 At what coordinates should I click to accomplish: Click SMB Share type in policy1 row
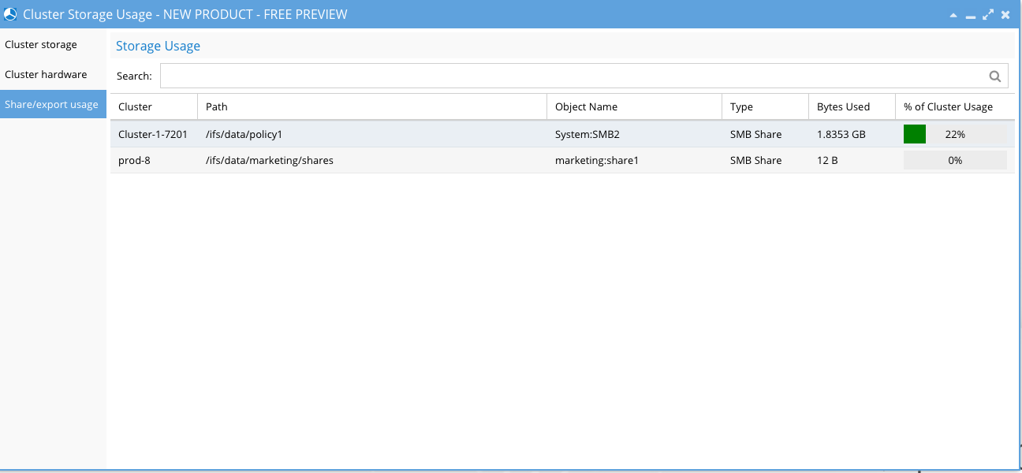pos(756,135)
